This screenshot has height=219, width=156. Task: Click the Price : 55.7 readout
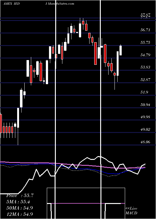point(20,196)
